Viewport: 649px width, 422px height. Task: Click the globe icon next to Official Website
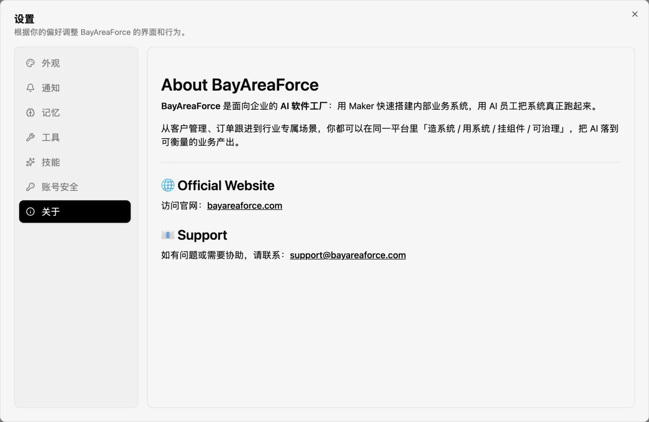point(168,185)
